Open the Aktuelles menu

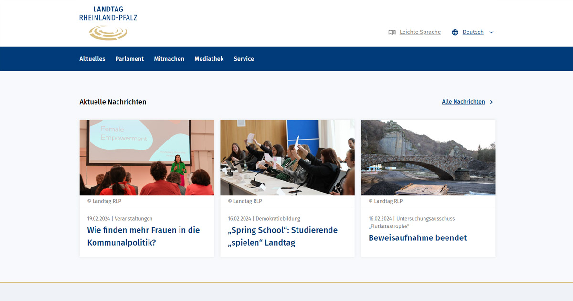(92, 59)
